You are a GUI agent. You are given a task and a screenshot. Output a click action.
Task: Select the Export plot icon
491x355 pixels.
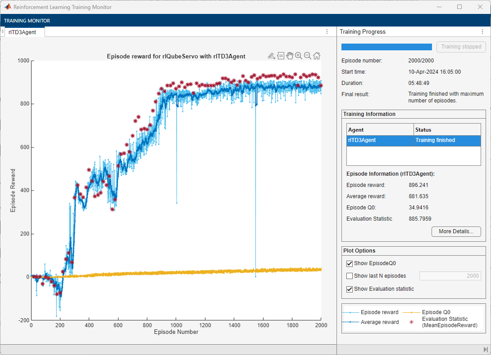point(272,55)
